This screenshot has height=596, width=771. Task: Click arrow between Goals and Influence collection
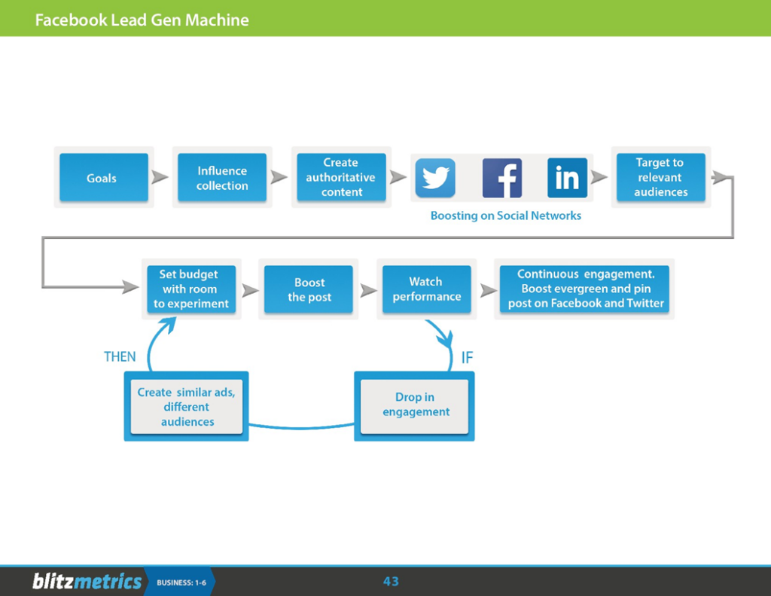pos(160,178)
